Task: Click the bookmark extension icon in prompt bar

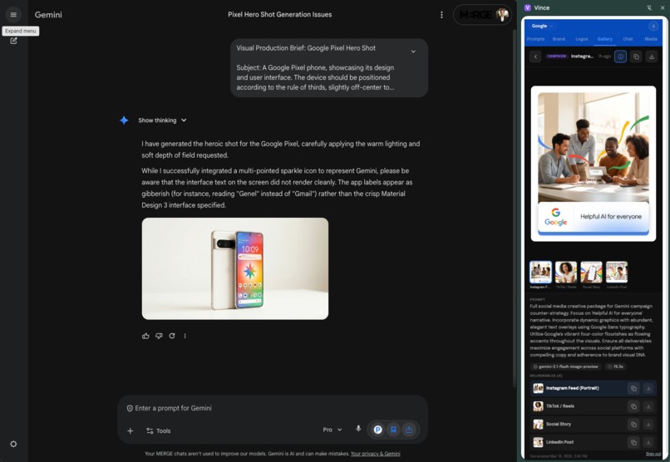Action: 393,430
